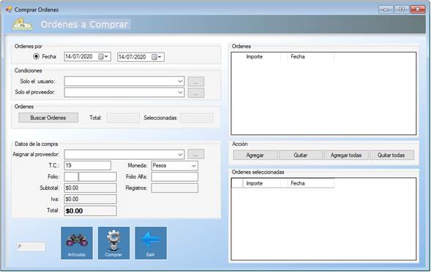Image resolution: width=431 pixels, height=273 pixels.
Task: Click the Iva $0.00 field
Action: click(x=90, y=199)
